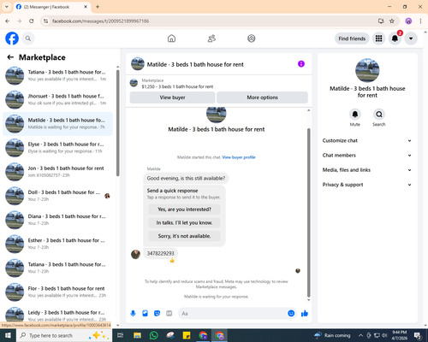Open the Chrome profile avatar icon
The height and width of the screenshot is (342, 428).
[408, 21]
